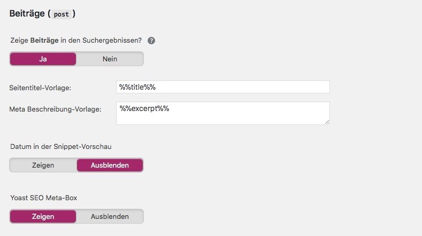Screen dimensions: 422x236
Task: Click into the Meta Beschreibung-Vorlage textarea
Action: (223, 113)
